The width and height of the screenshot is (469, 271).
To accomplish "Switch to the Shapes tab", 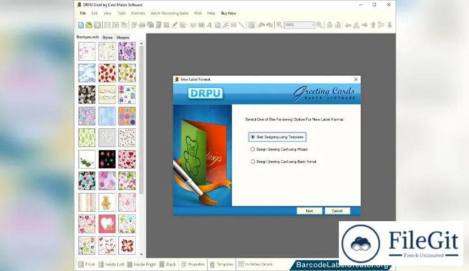I will click(123, 38).
